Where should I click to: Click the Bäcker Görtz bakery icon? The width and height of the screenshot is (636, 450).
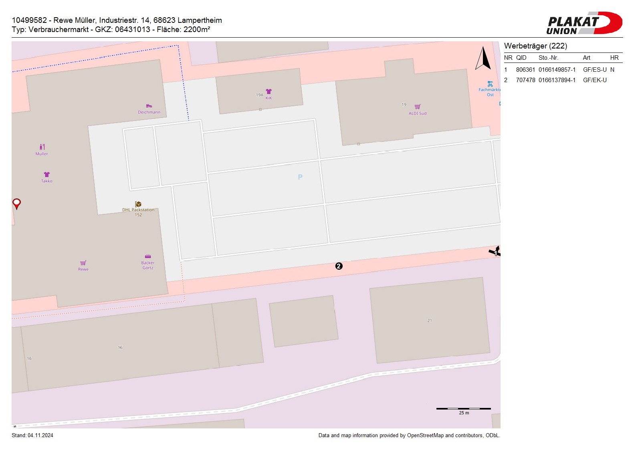pyautogui.click(x=148, y=256)
